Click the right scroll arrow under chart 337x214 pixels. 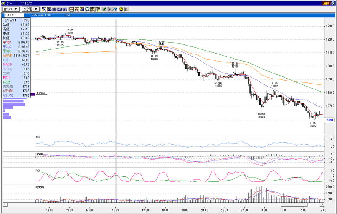[322, 205]
